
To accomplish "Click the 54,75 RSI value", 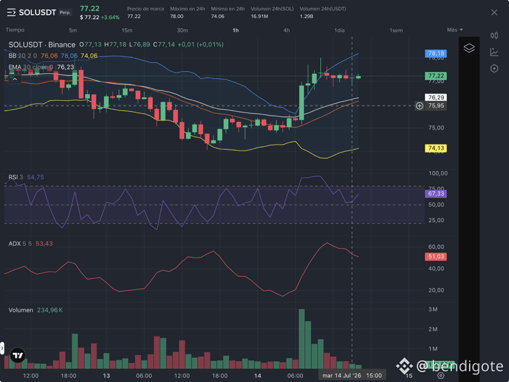I will coord(36,177).
